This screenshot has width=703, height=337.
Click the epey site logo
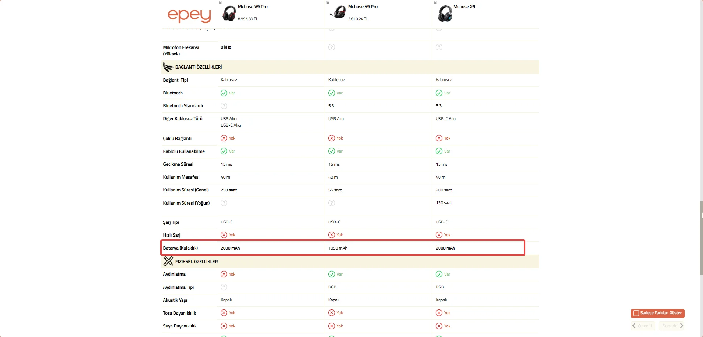[x=189, y=15]
